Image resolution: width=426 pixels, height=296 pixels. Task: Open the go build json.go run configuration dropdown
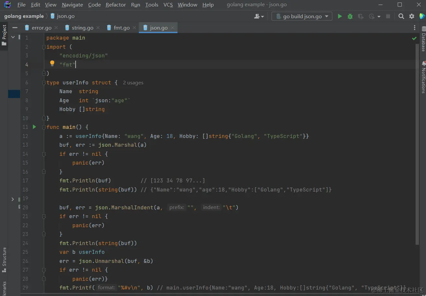302,16
